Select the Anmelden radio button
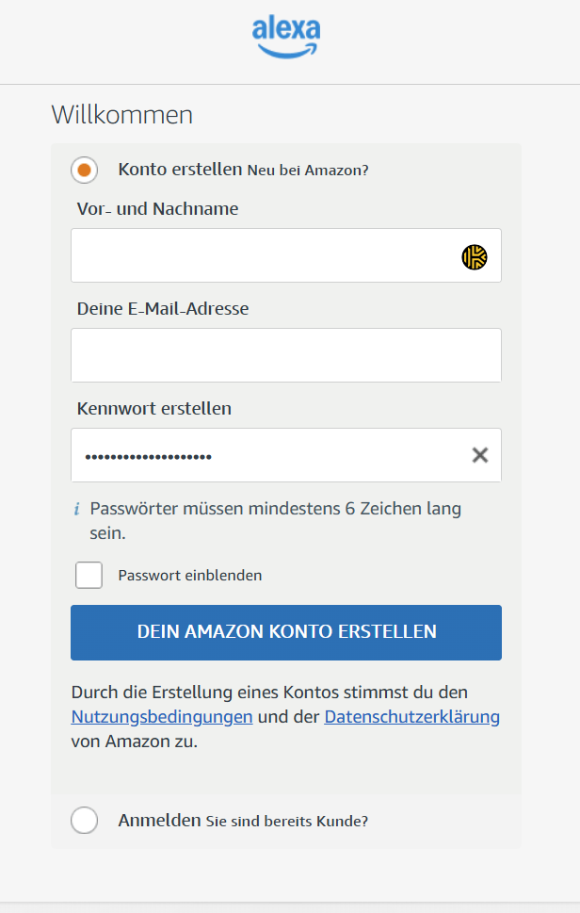 pyautogui.click(x=85, y=821)
